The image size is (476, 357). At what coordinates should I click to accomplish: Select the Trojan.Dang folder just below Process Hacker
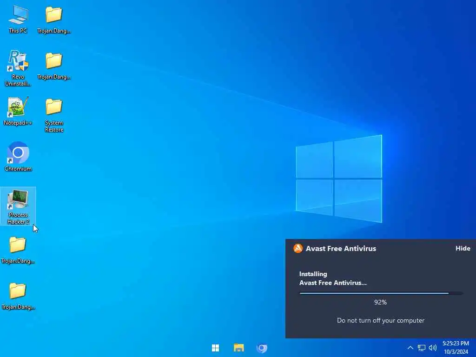coord(18,250)
